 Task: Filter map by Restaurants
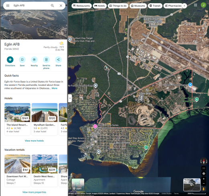click(x=81, y=6)
